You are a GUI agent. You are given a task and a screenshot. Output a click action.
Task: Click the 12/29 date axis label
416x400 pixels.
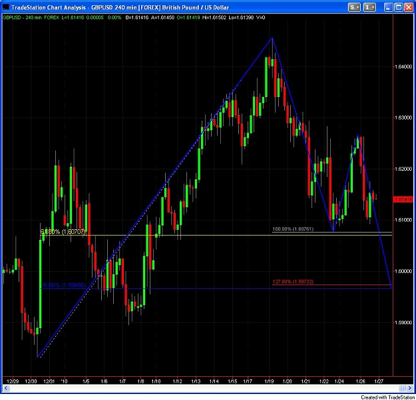(13, 381)
